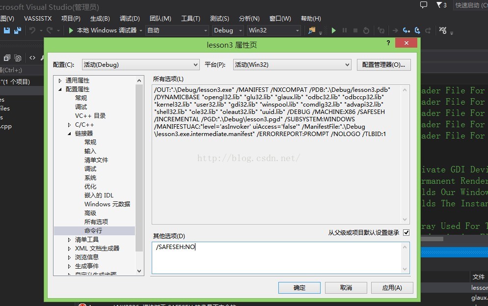Select 优化 under 链接器
Screen dimensions: 488x306
click(x=90, y=187)
